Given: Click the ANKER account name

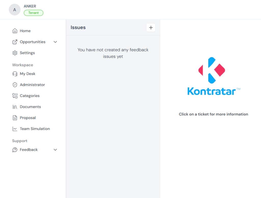Looking at the screenshot, I should point(30,6).
